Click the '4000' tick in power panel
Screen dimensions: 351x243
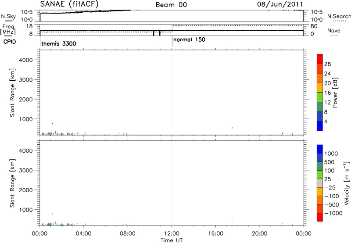(x=25, y=60)
